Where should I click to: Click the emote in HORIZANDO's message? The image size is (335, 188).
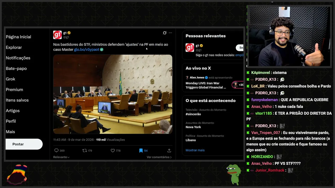(x=279, y=157)
